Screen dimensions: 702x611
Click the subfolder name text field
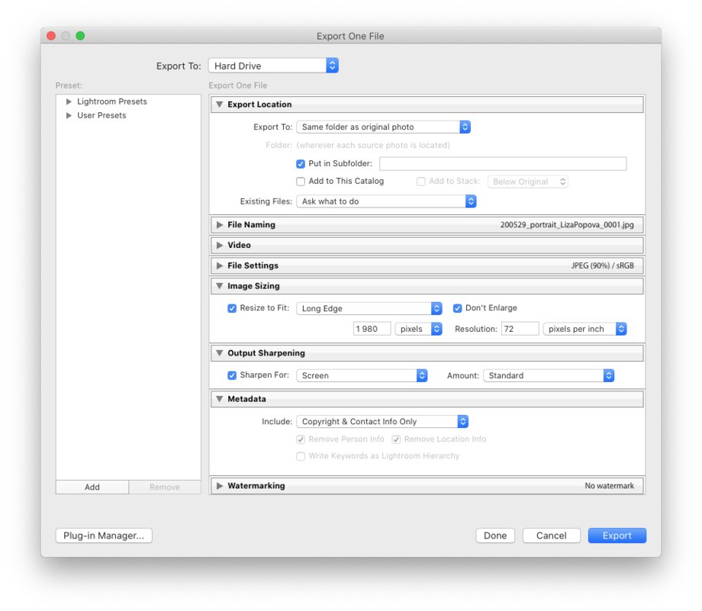[502, 163]
